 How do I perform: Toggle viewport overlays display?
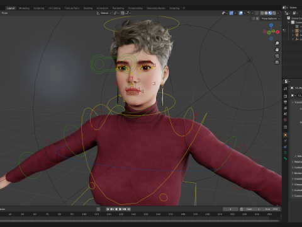241,13
